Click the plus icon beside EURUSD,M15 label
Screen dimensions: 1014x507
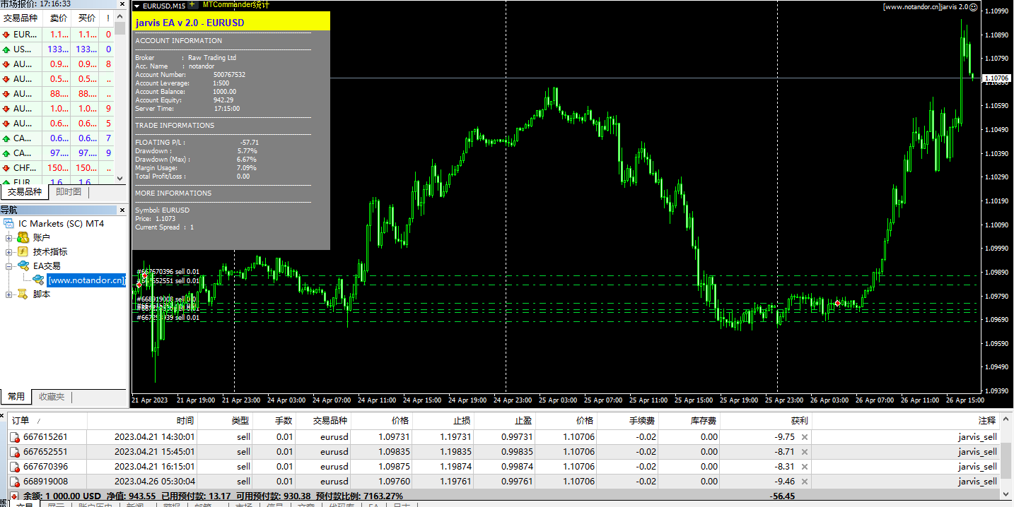click(192, 5)
